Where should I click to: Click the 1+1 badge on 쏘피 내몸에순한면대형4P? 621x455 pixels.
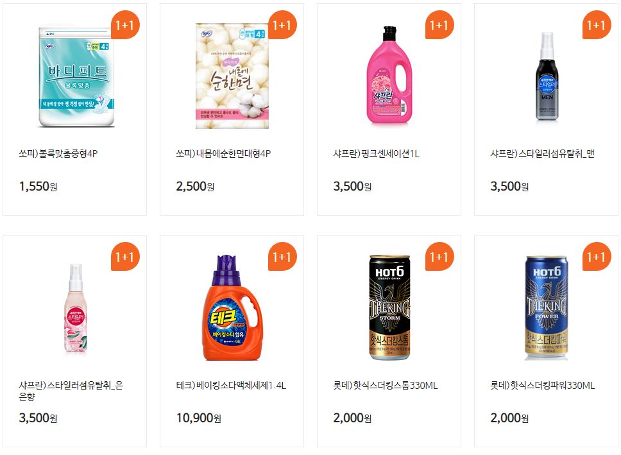tap(282, 24)
